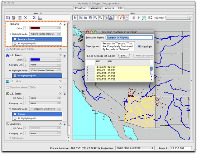Image resolution: width=197 pixels, height=154 pixels.
Task: Select the arrow pointer tool
Action: pos(75,18)
